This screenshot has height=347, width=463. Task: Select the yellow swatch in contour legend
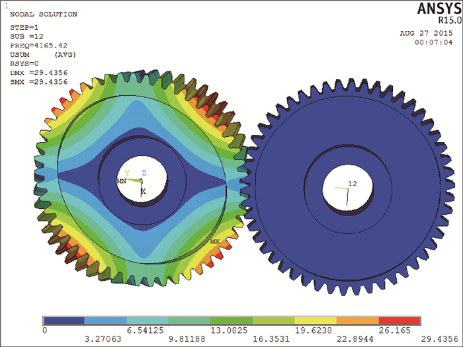[316, 321]
